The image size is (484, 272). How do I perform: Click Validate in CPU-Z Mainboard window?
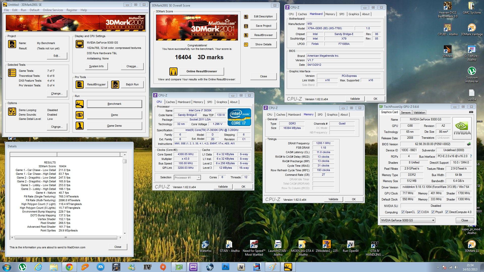[355, 99]
